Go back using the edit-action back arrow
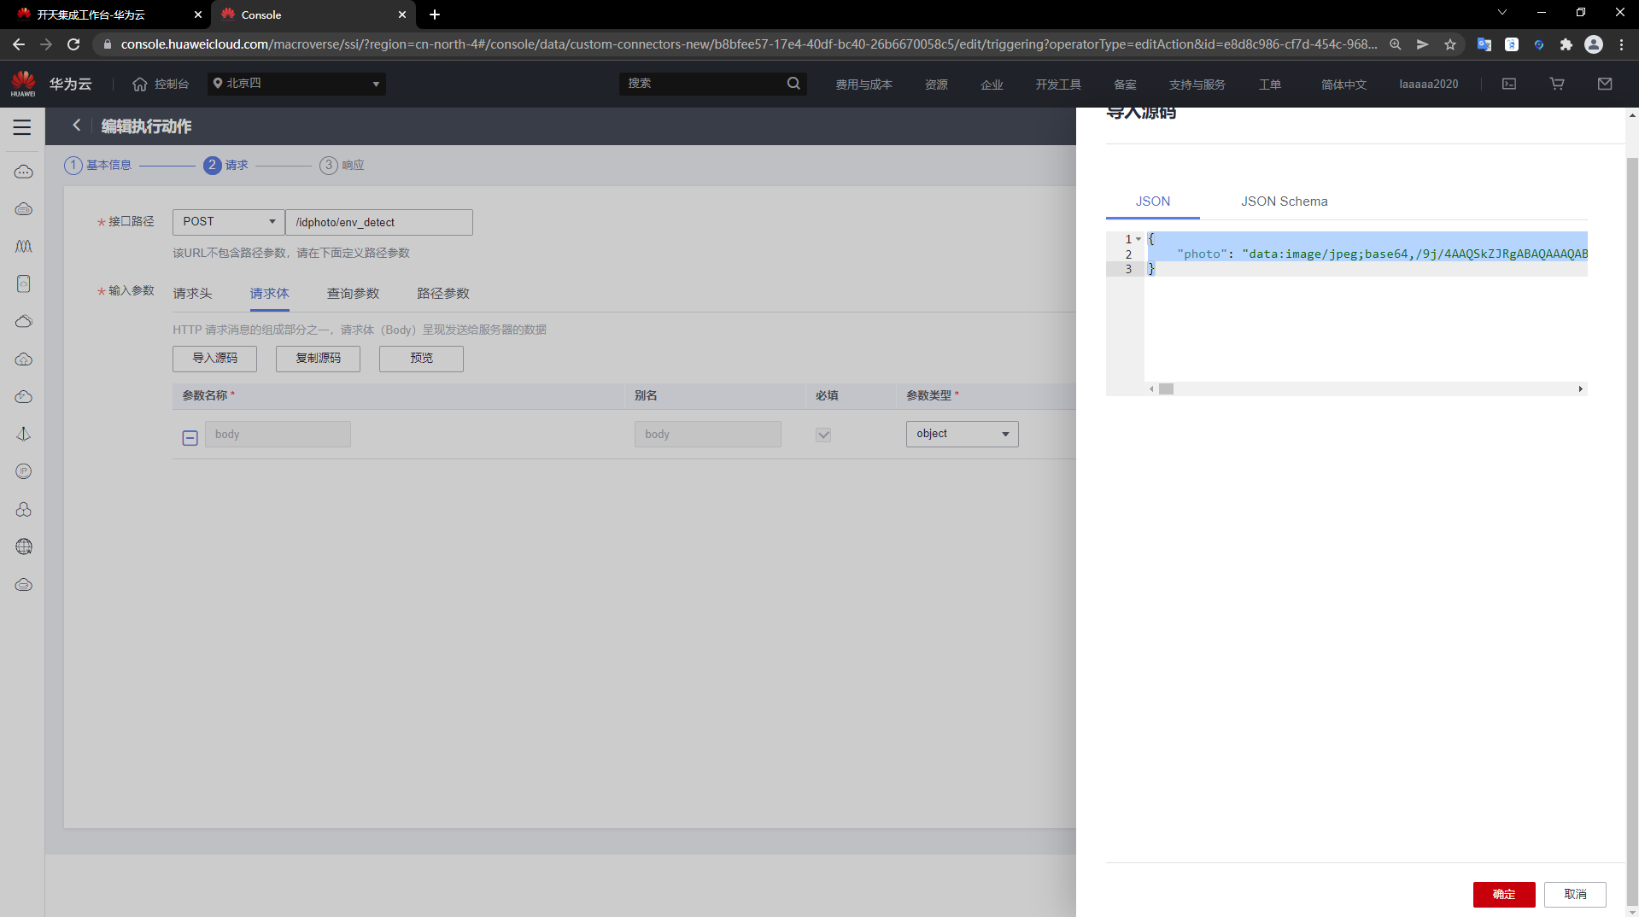The image size is (1639, 917). coord(77,126)
